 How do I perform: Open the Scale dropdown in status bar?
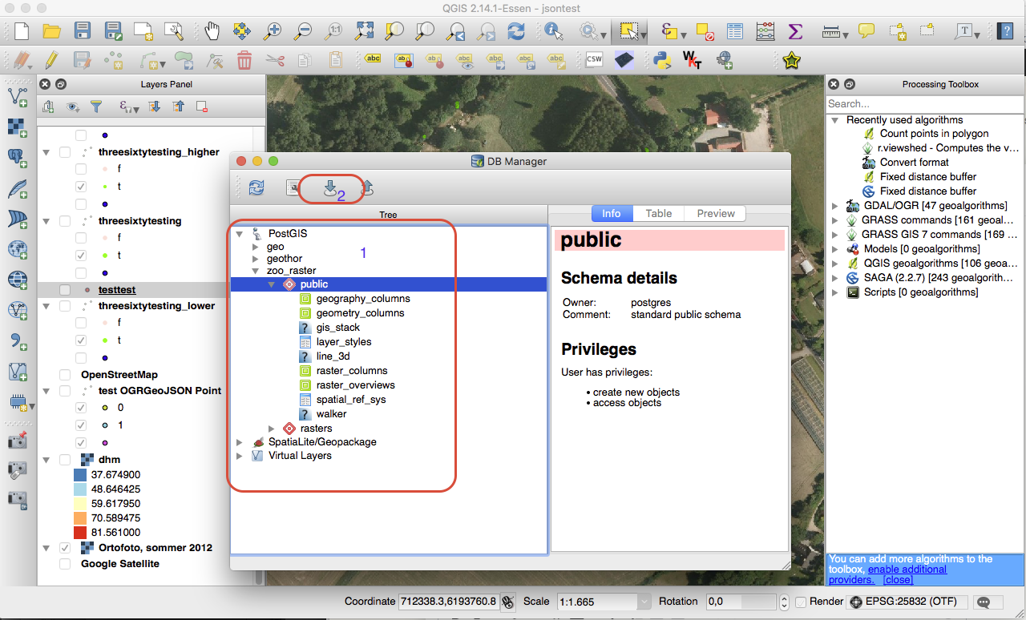click(644, 602)
